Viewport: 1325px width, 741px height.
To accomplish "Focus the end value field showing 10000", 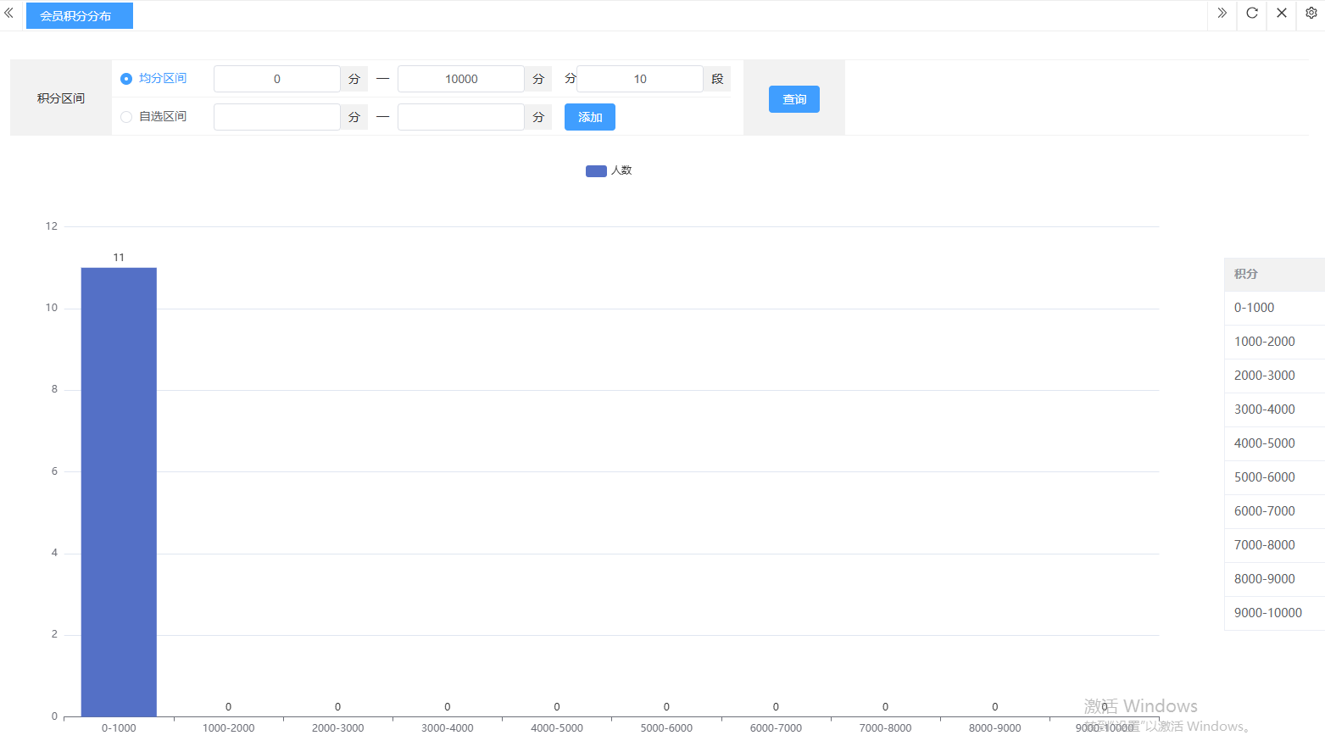I will click(x=460, y=79).
